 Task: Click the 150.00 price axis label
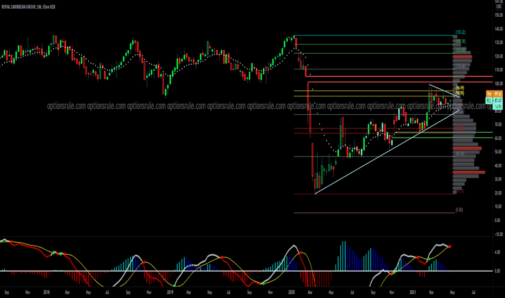coord(498,15)
